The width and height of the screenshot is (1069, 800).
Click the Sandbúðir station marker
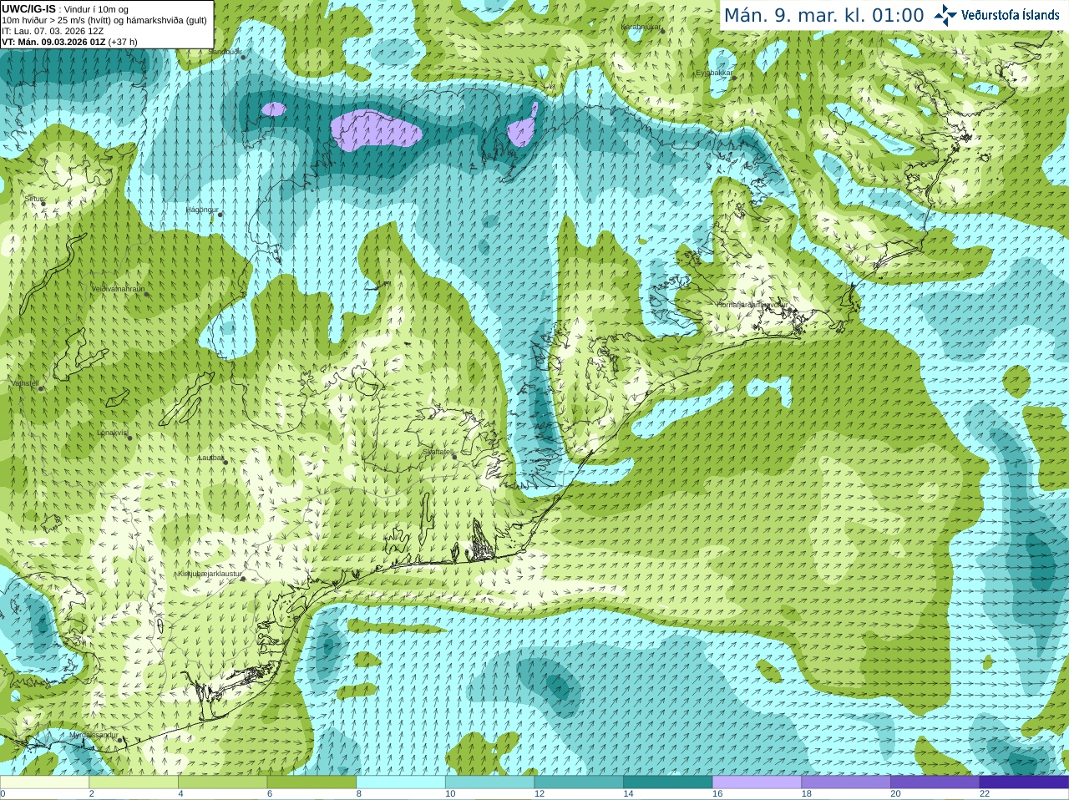point(244,57)
